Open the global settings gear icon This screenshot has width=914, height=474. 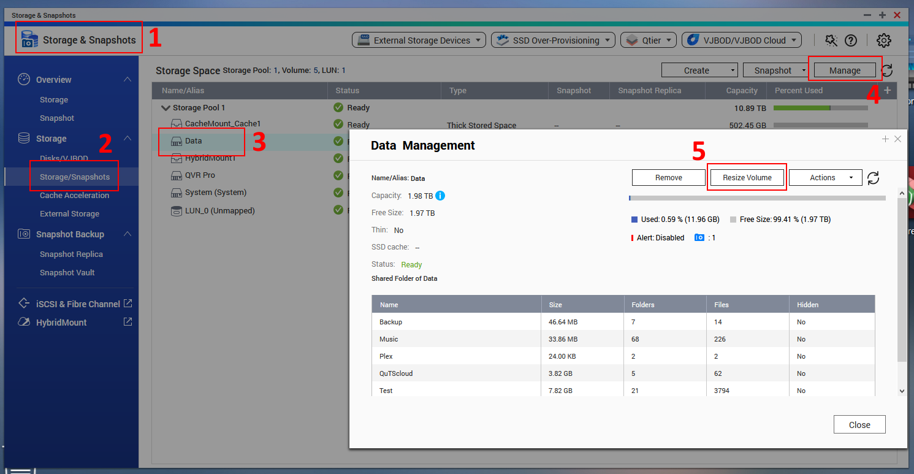click(883, 40)
